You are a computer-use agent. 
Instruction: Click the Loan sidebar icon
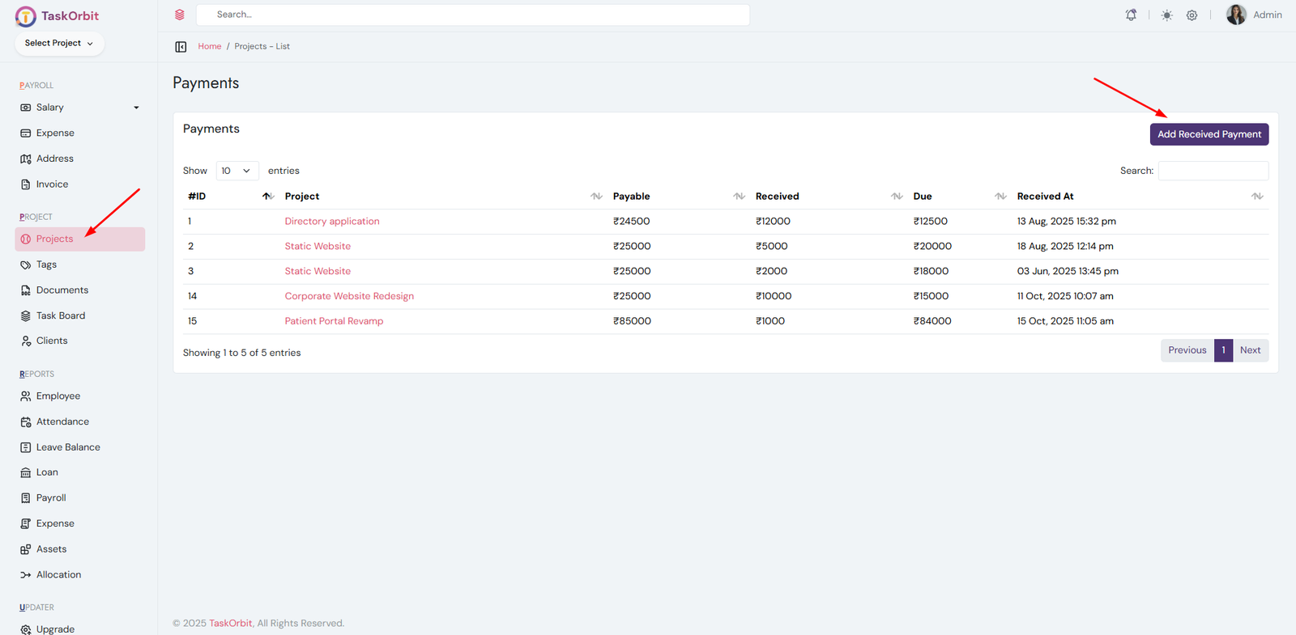[26, 472]
